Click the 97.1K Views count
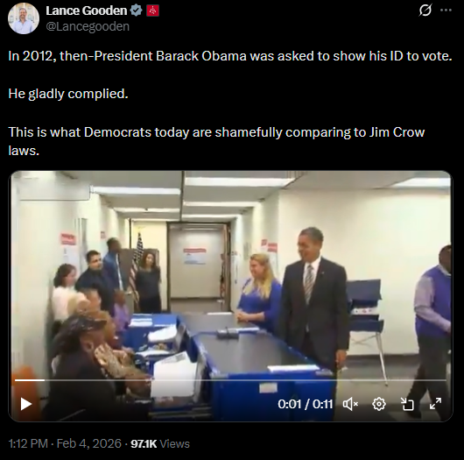 (160, 443)
